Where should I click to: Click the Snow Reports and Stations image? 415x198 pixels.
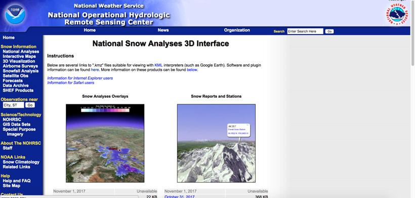216,143
